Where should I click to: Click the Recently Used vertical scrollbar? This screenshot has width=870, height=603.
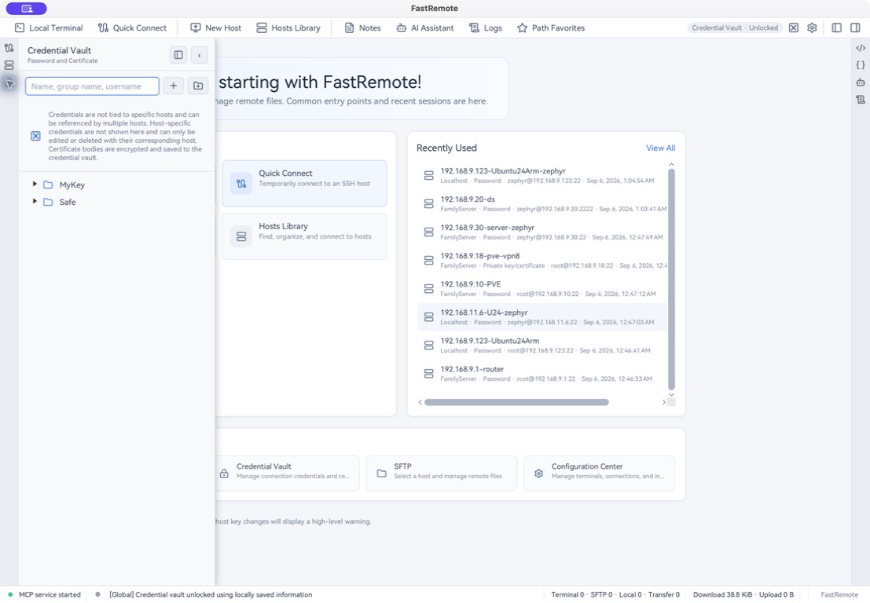[671, 280]
